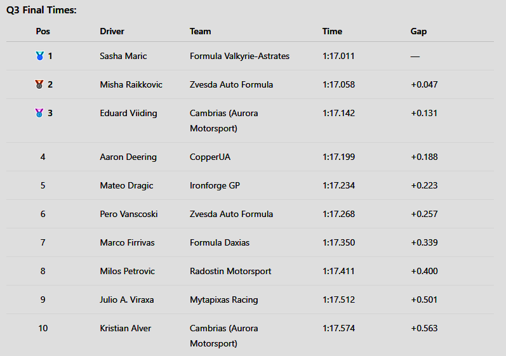Click the Gap column header
The height and width of the screenshot is (356, 506).
click(418, 31)
